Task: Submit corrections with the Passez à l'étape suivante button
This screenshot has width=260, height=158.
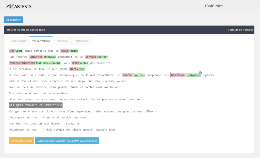Action: click(x=67, y=141)
